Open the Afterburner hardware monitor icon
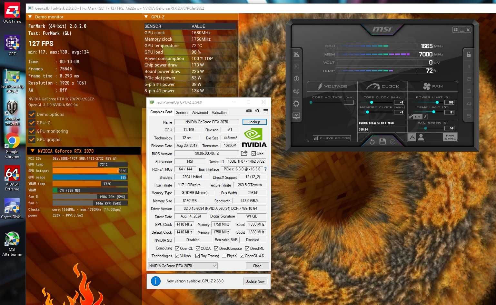The image size is (496, 305). 296,116
